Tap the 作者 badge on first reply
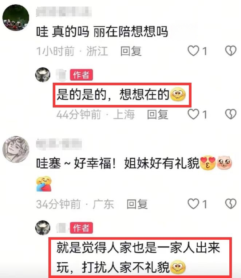Viewport: 241px width, 278px height. point(81,75)
